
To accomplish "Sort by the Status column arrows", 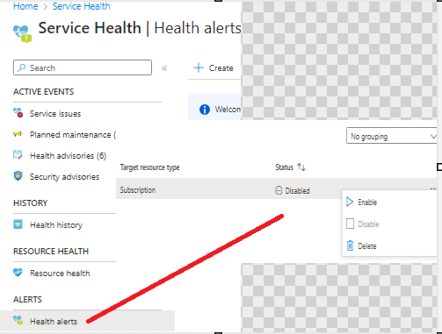I will (x=301, y=167).
